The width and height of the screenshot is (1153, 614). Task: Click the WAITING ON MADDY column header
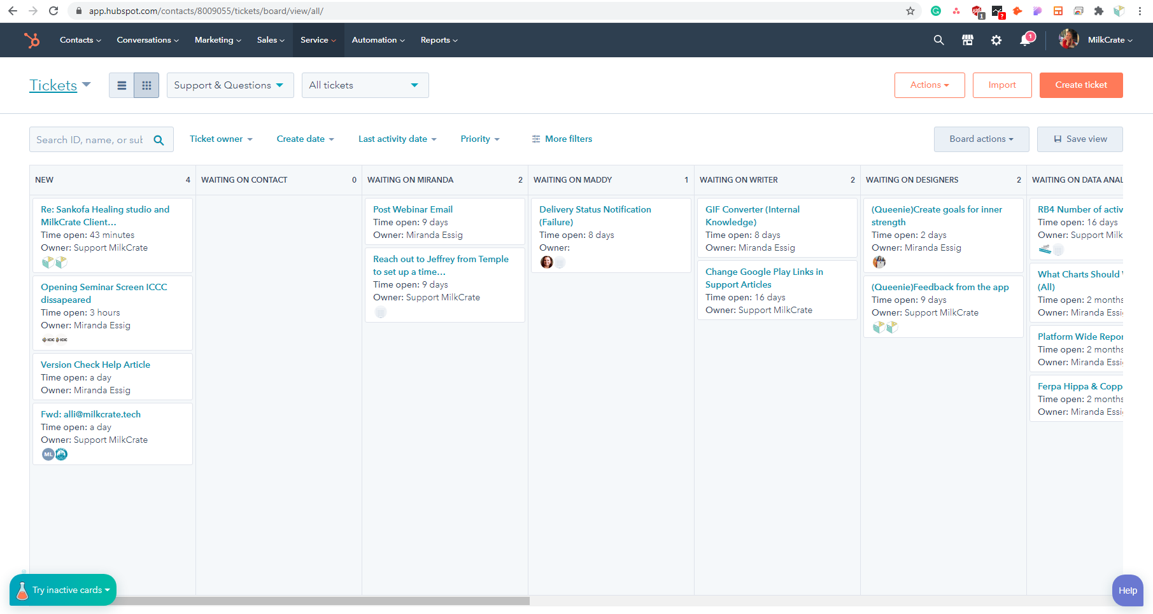tap(572, 180)
